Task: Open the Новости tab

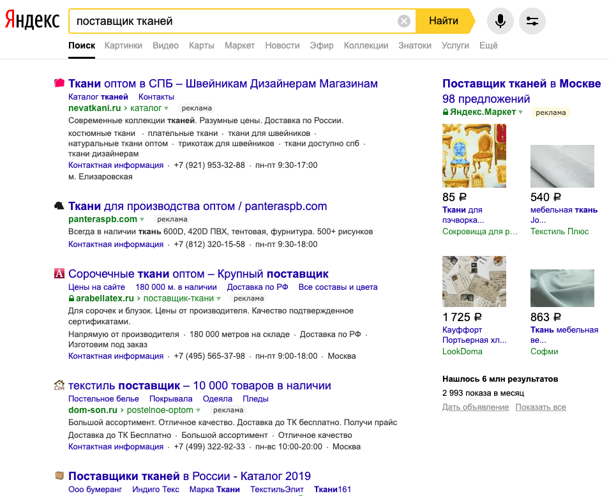Action: pyautogui.click(x=282, y=45)
